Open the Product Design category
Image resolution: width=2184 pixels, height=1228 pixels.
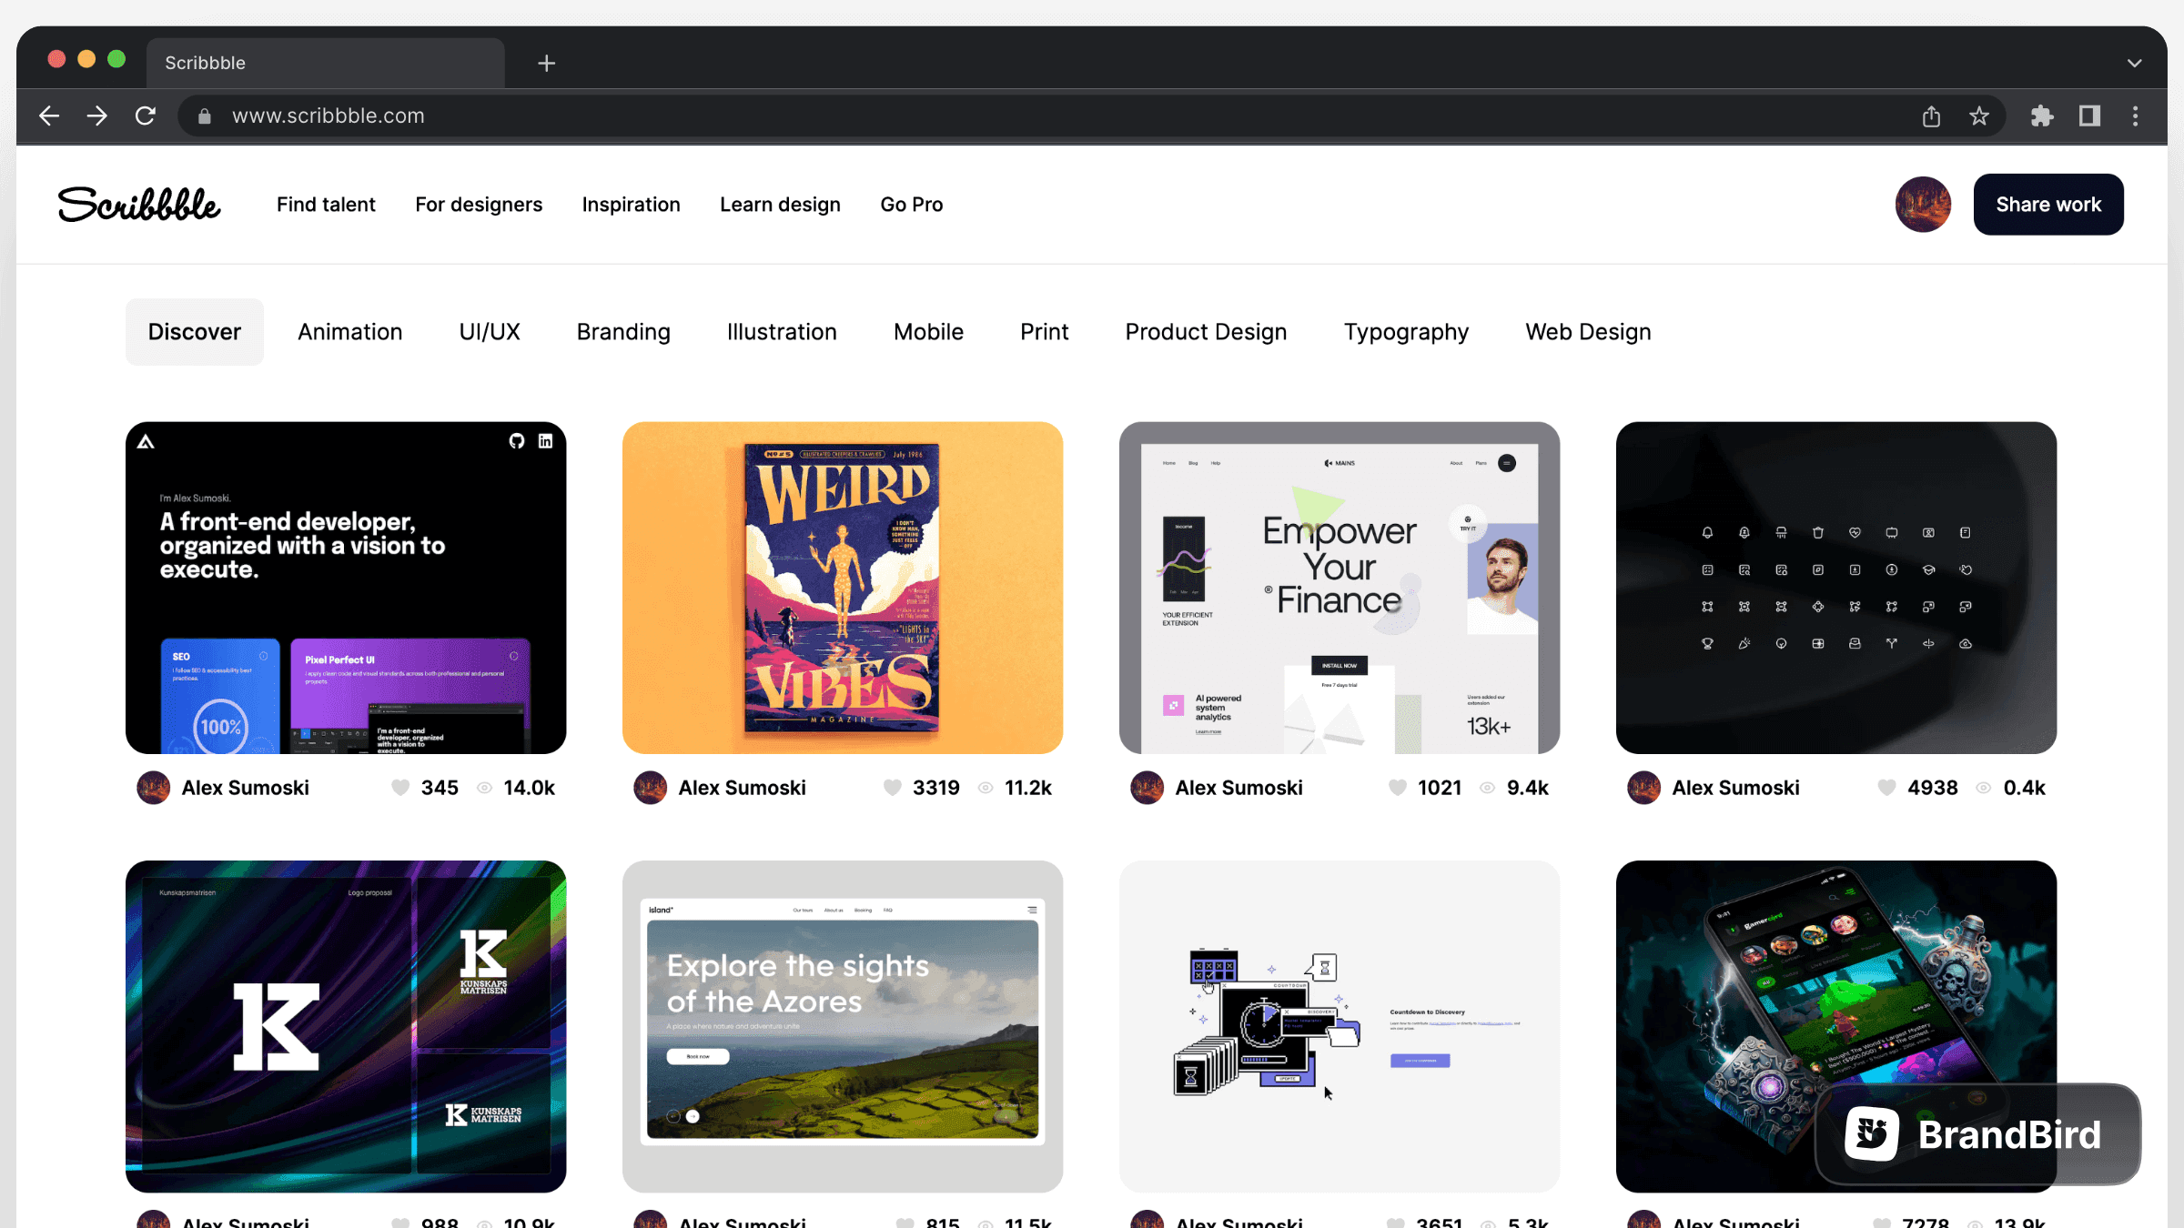[1206, 332]
